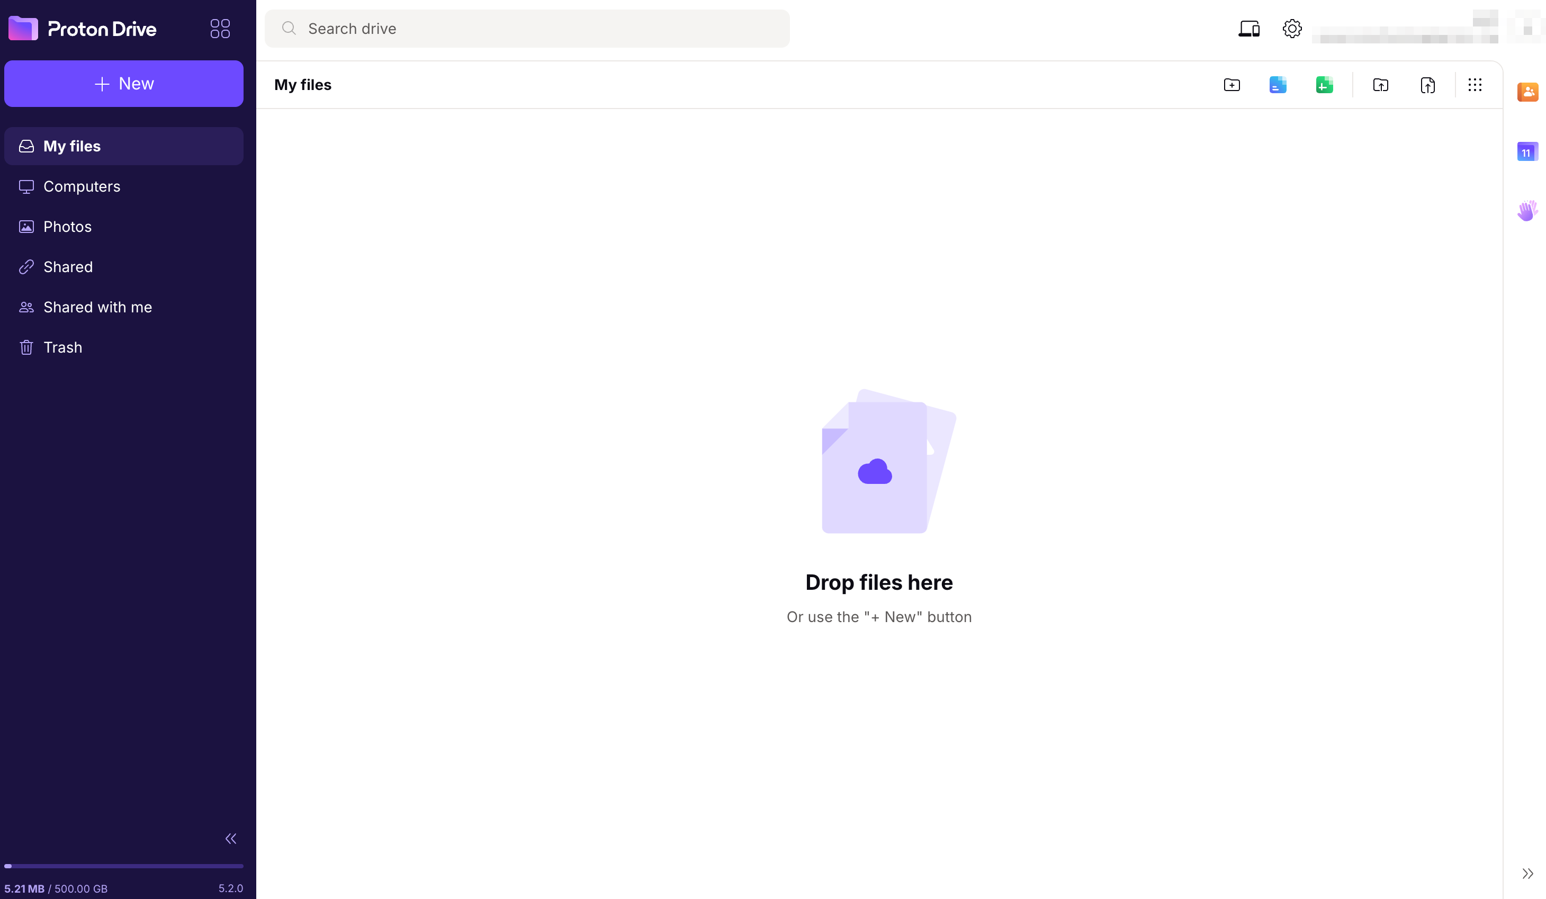Open the Trash section
The image size is (1546, 899).
tap(62, 347)
